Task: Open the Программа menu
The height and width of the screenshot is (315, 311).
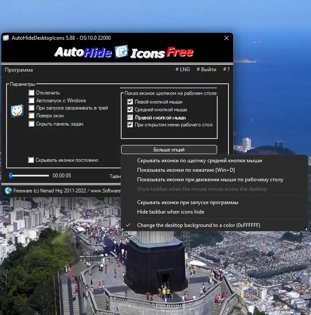Action: click(19, 70)
